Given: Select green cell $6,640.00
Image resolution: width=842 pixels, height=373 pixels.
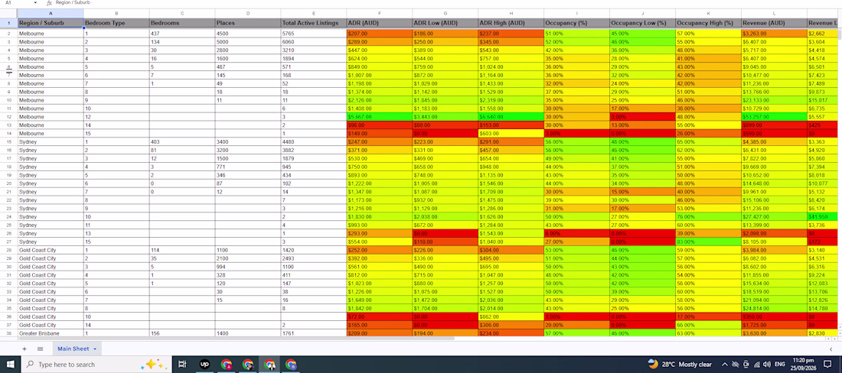Looking at the screenshot, I should pyautogui.click(x=511, y=117).
